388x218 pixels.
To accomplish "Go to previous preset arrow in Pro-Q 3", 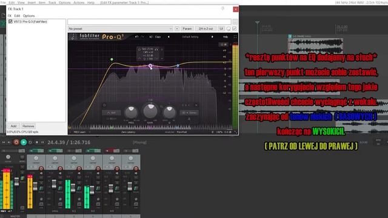I will tap(169, 37).
